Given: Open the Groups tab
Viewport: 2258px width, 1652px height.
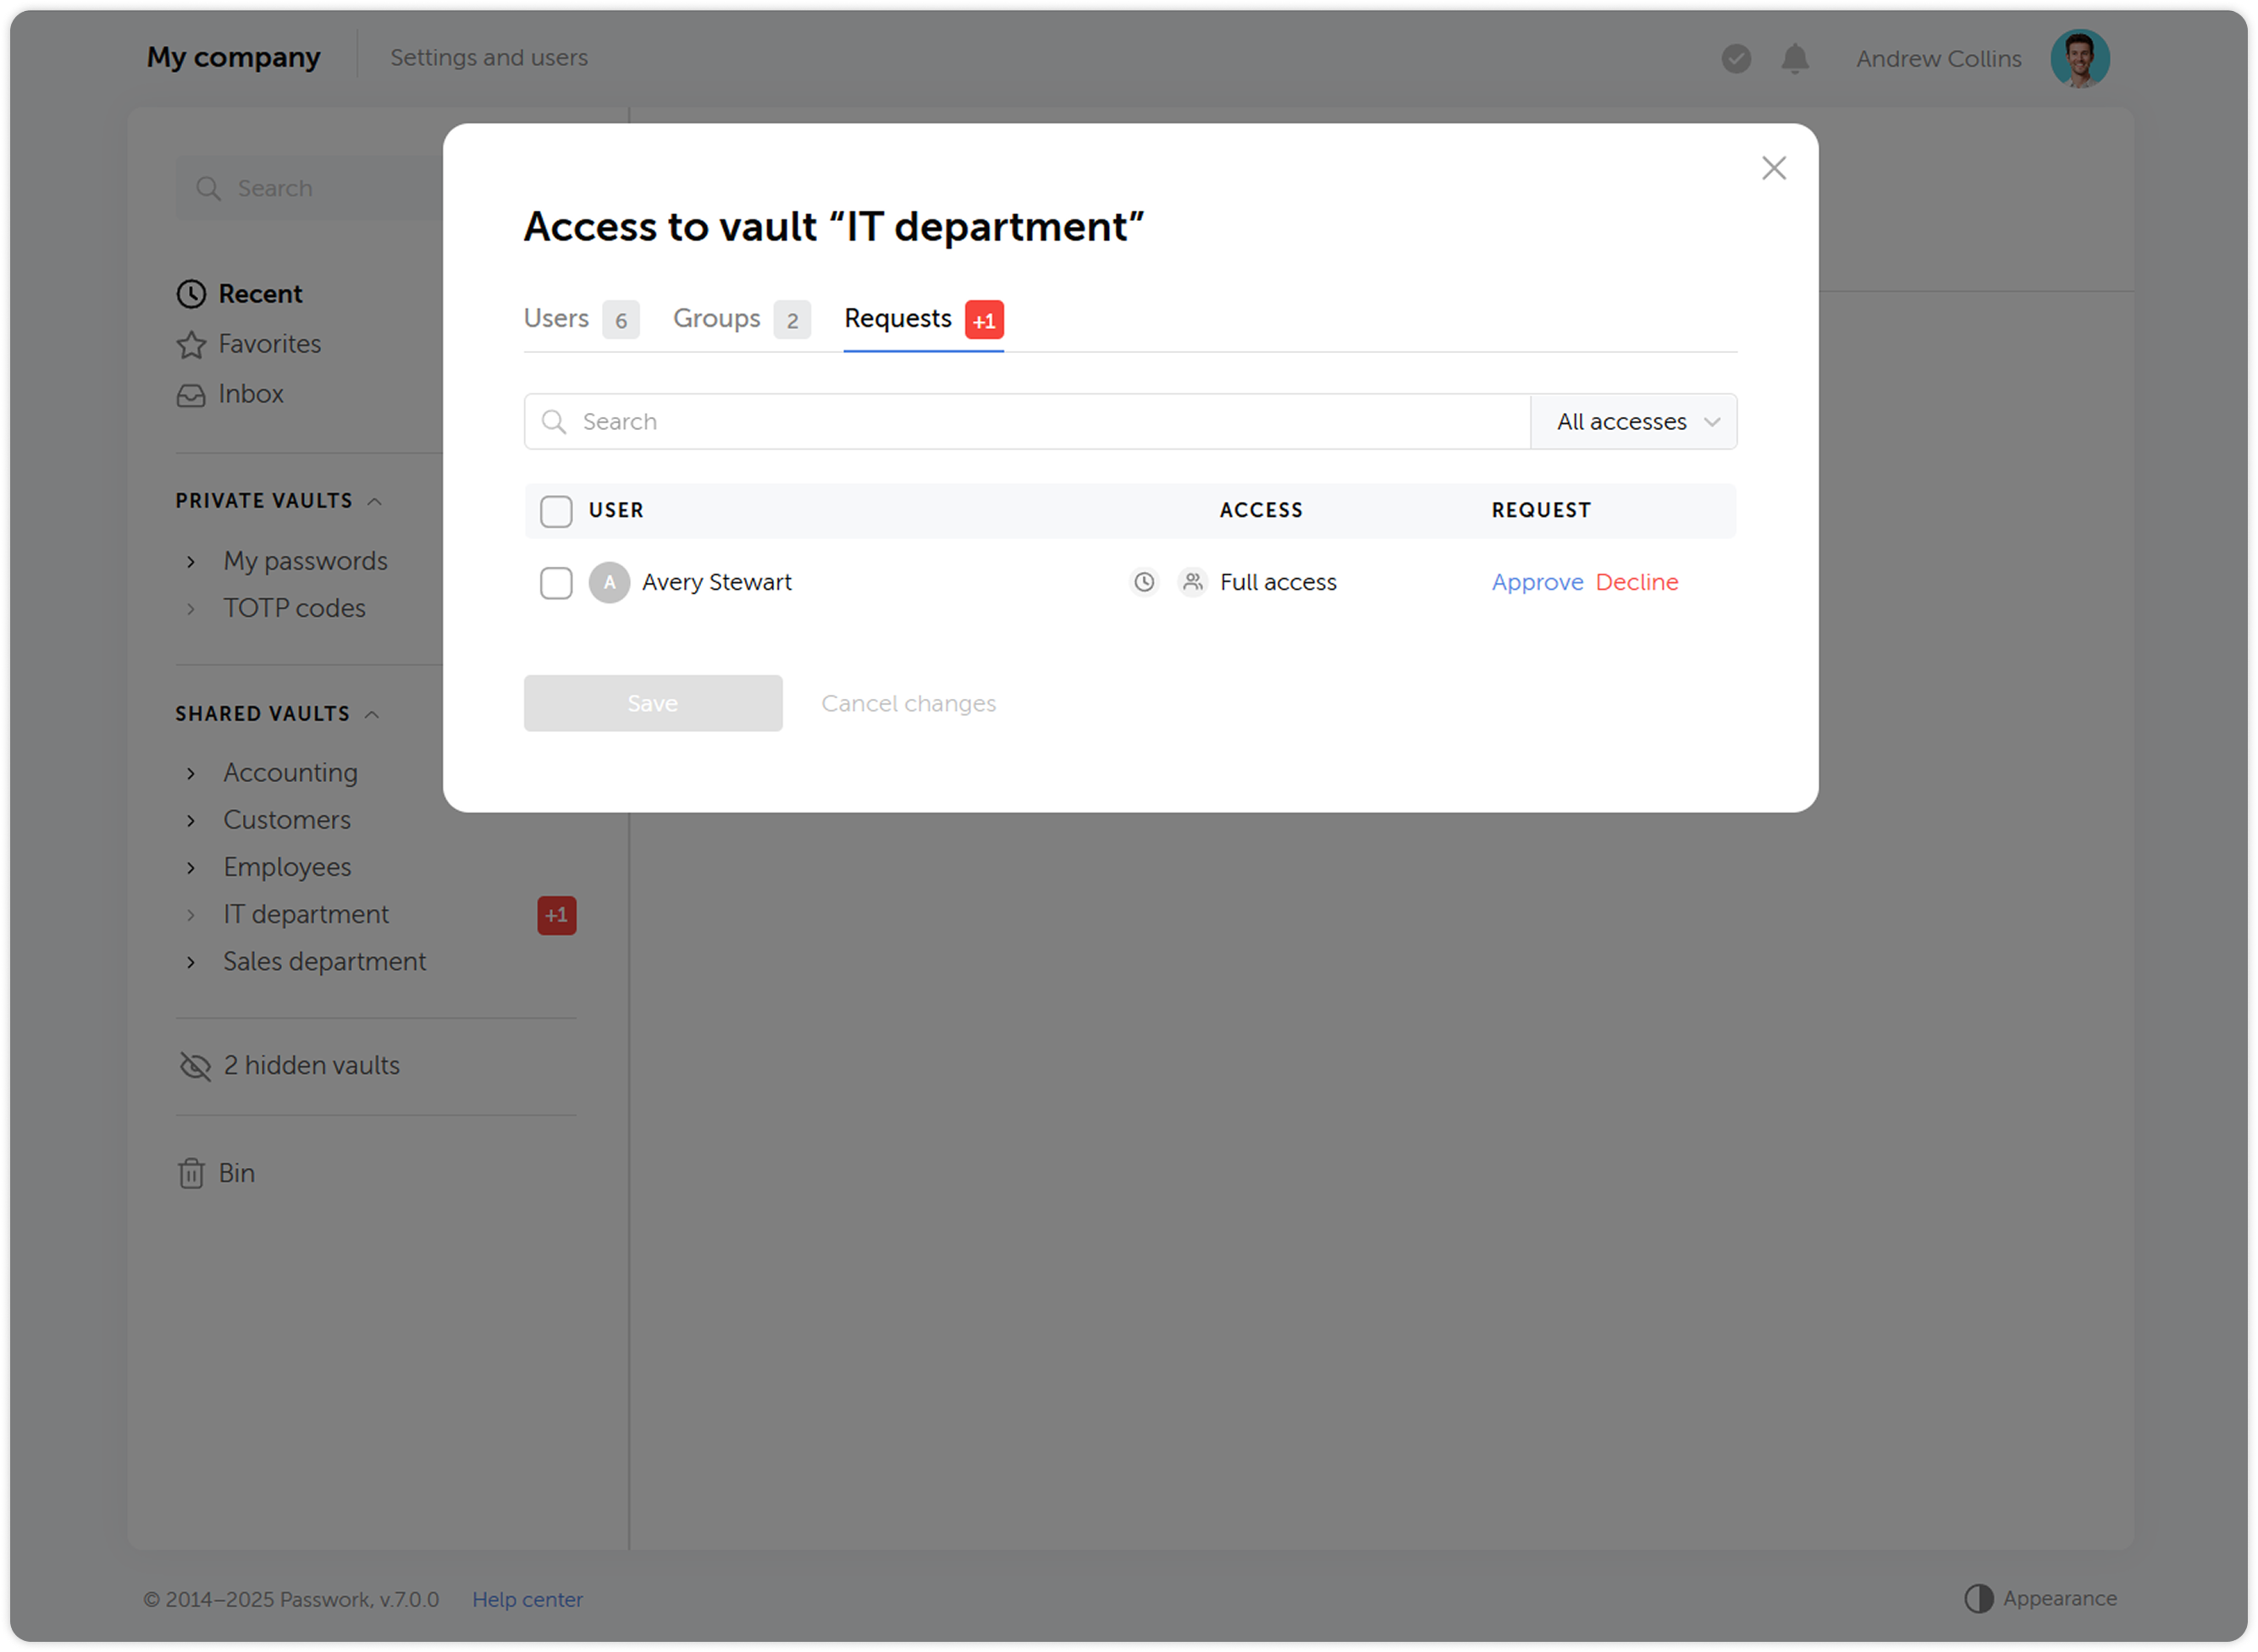Looking at the screenshot, I should pos(716,318).
